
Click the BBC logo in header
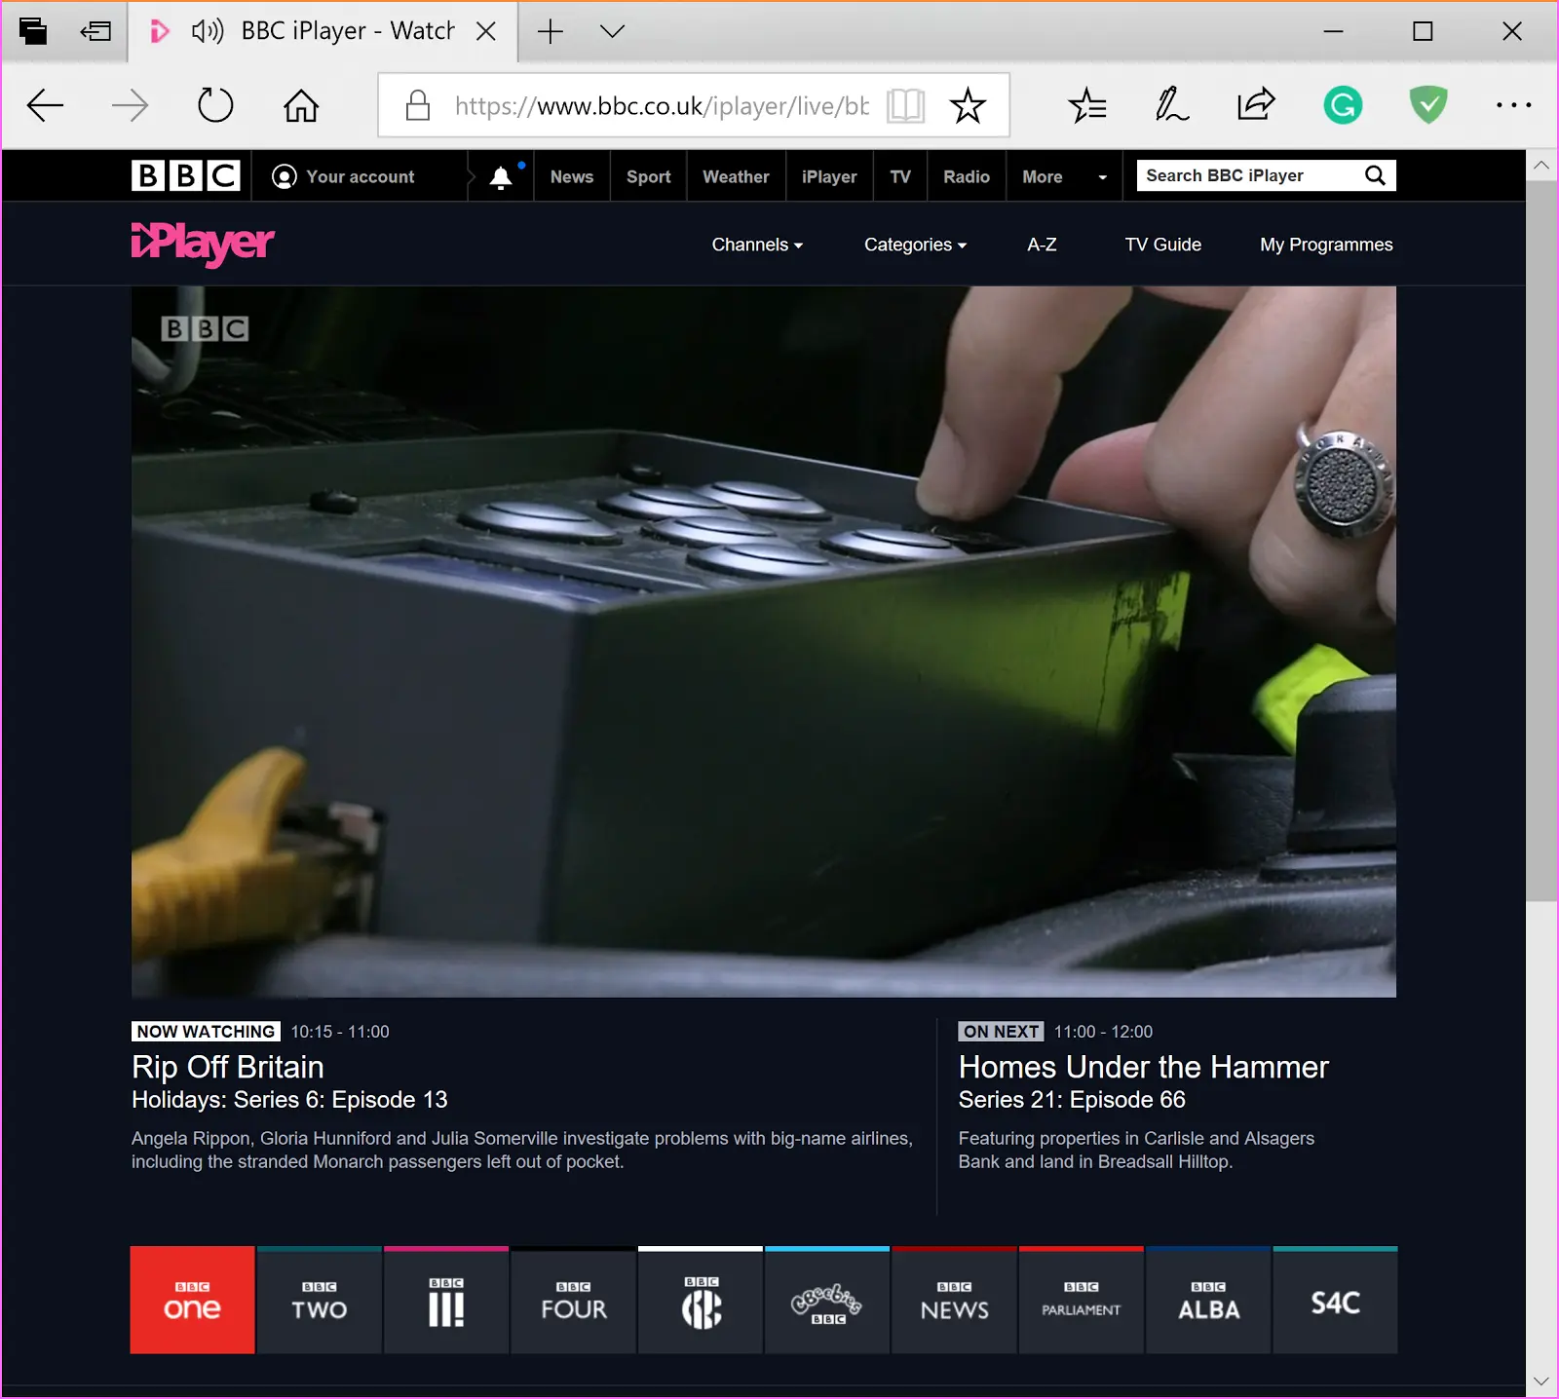pos(186,175)
